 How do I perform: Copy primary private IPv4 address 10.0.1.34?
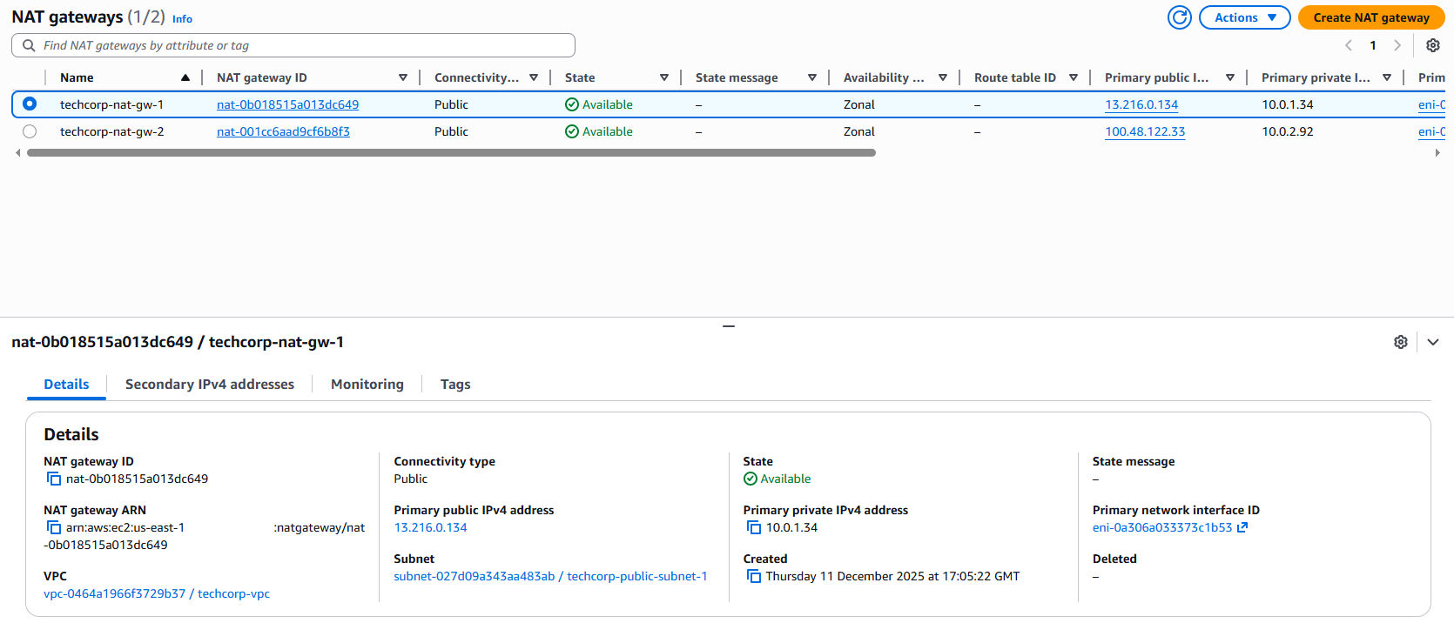coord(753,528)
